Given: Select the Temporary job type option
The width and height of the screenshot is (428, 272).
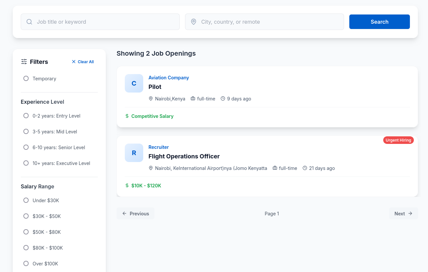Looking at the screenshot, I should 26,78.
